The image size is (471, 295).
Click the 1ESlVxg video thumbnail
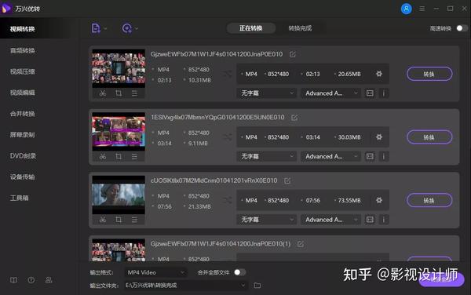click(119, 132)
